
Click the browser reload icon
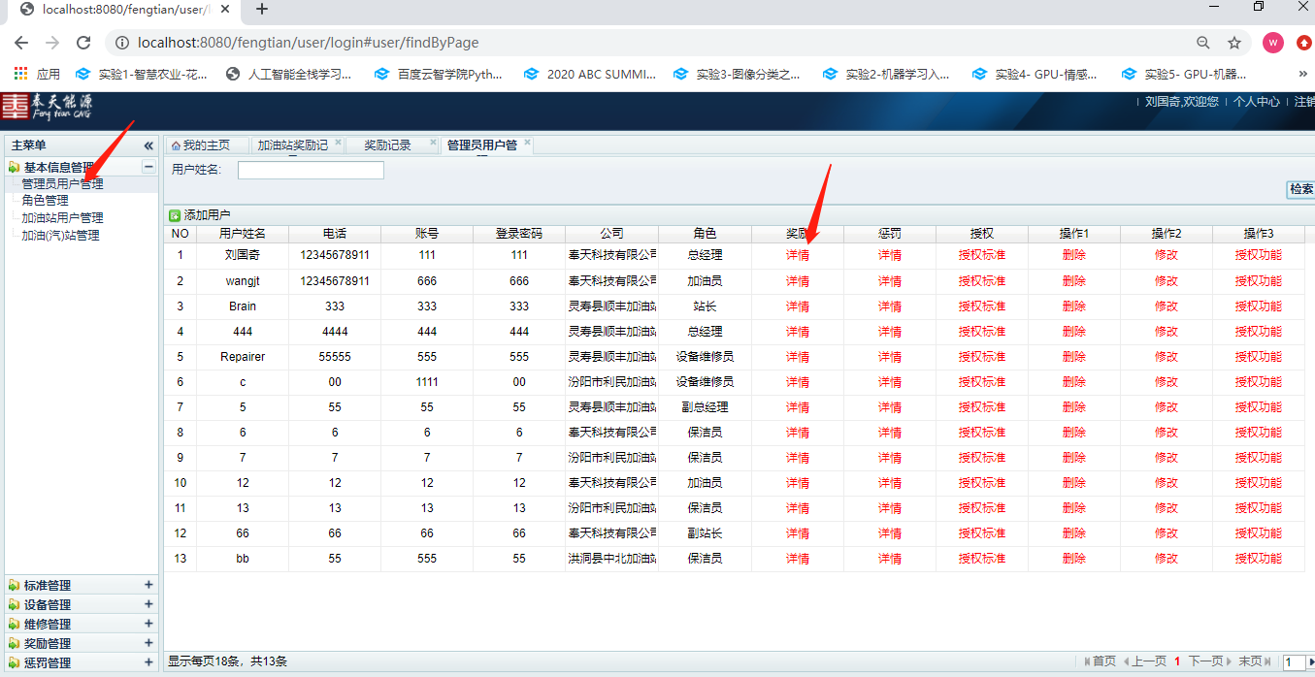83,43
